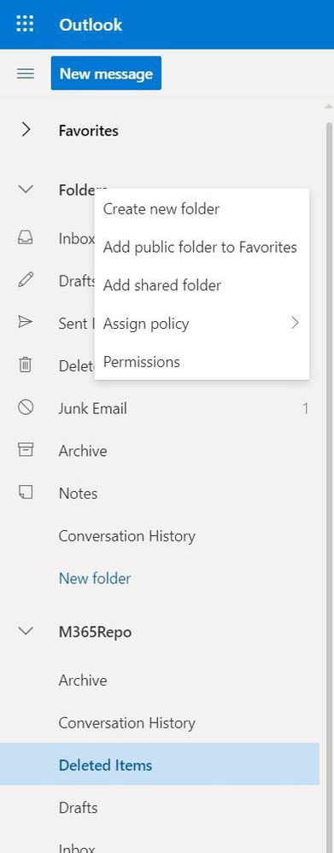Select Assign policy in context menu
Image resolution: width=334 pixels, height=853 pixels.
[202, 323]
